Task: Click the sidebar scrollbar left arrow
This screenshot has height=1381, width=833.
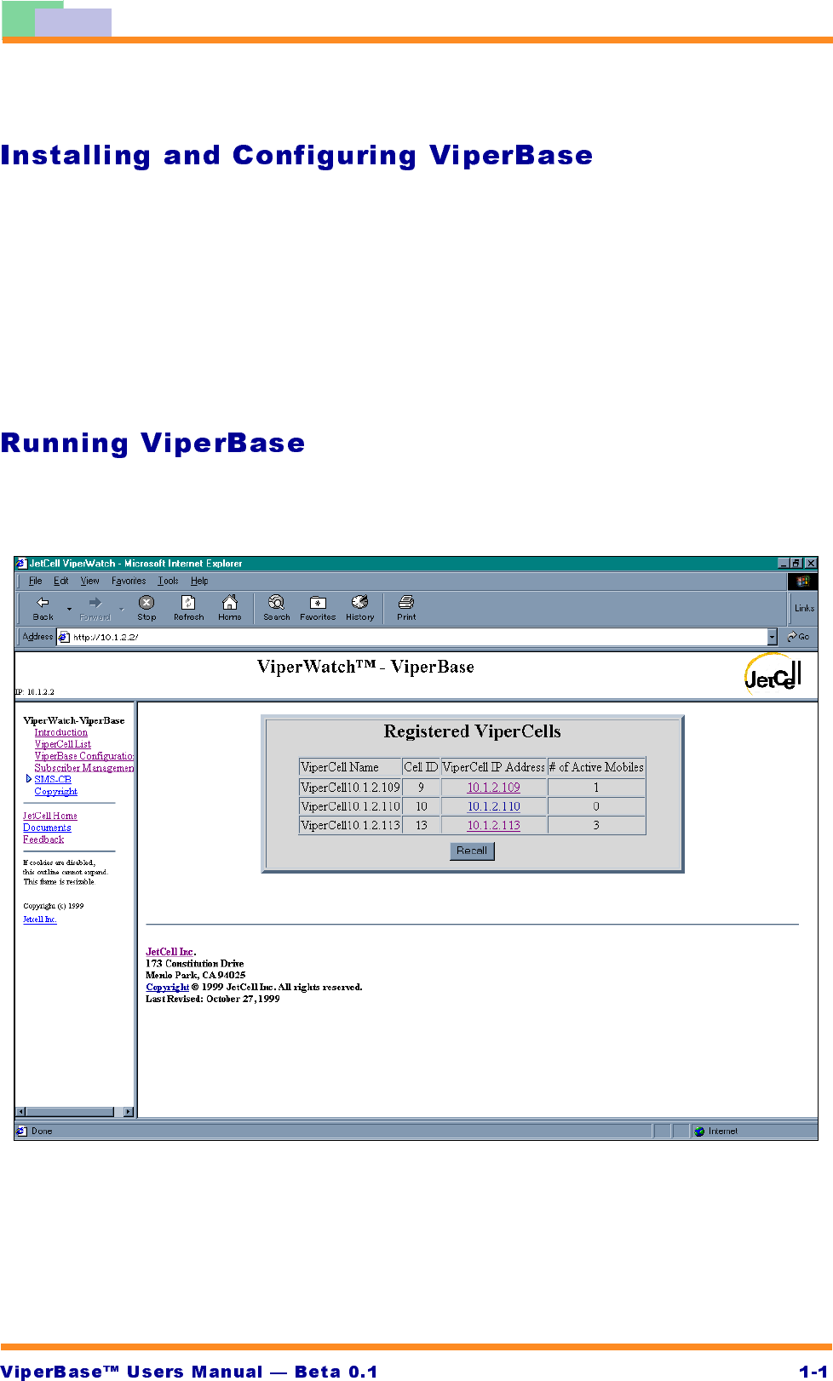Action: [21, 1111]
